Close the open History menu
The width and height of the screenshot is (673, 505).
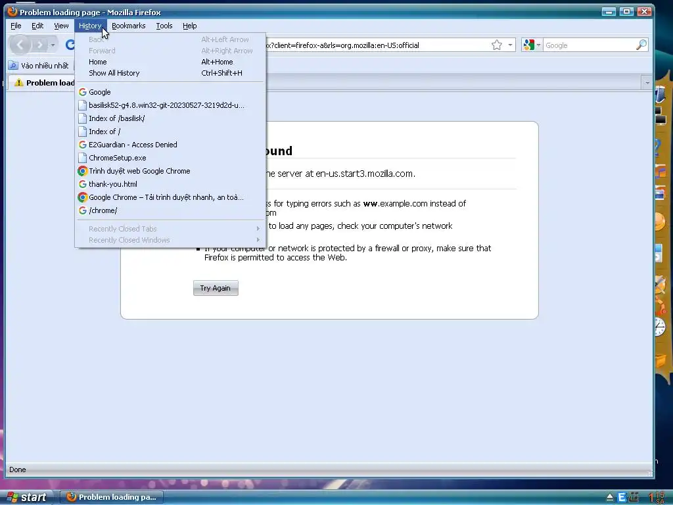pyautogui.click(x=90, y=26)
